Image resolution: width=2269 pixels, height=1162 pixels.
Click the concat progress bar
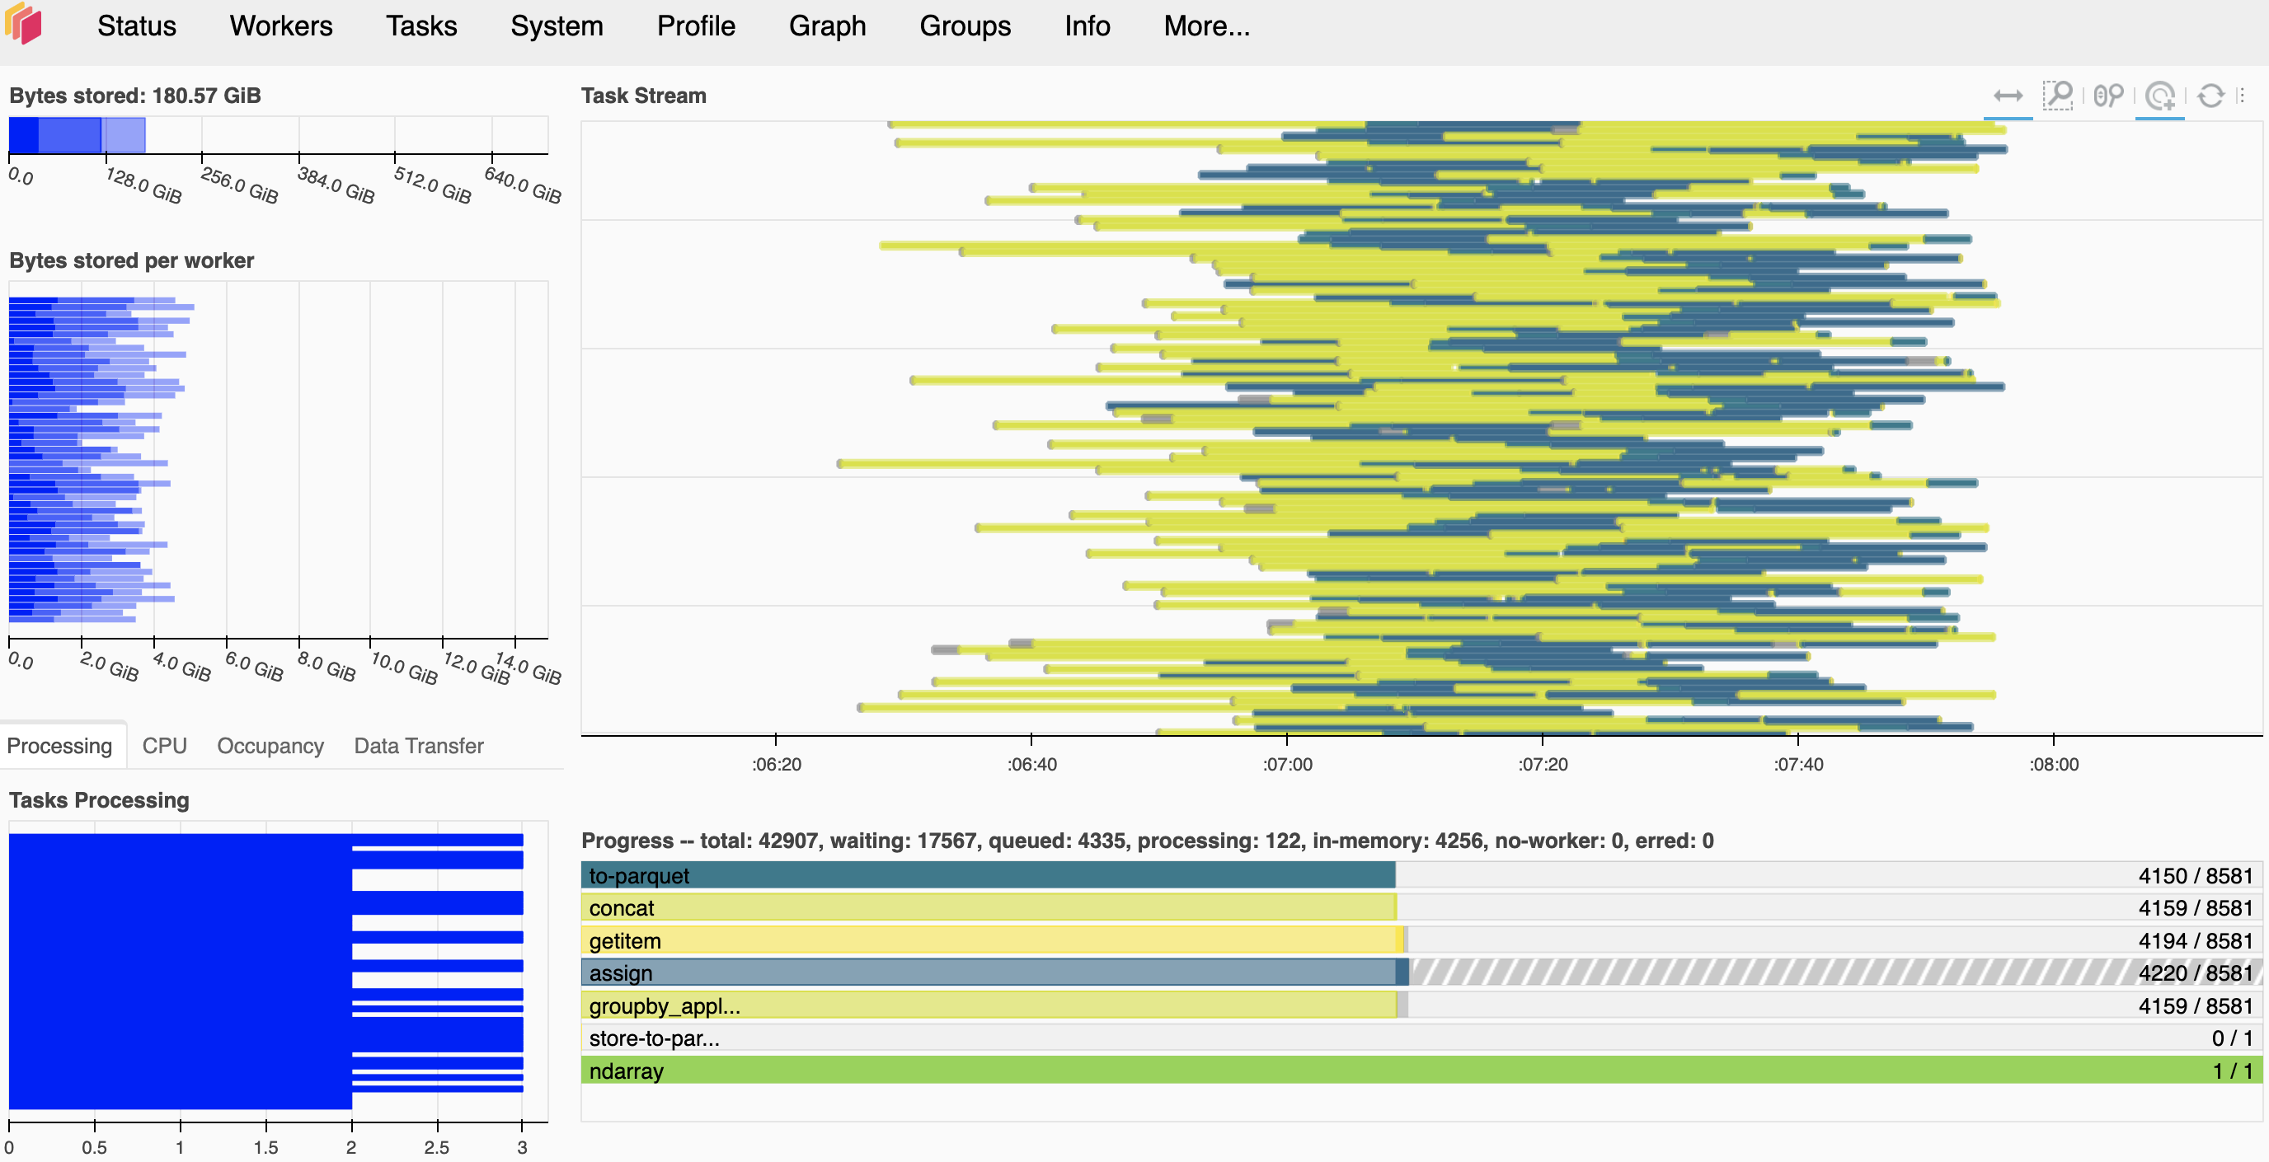(989, 907)
